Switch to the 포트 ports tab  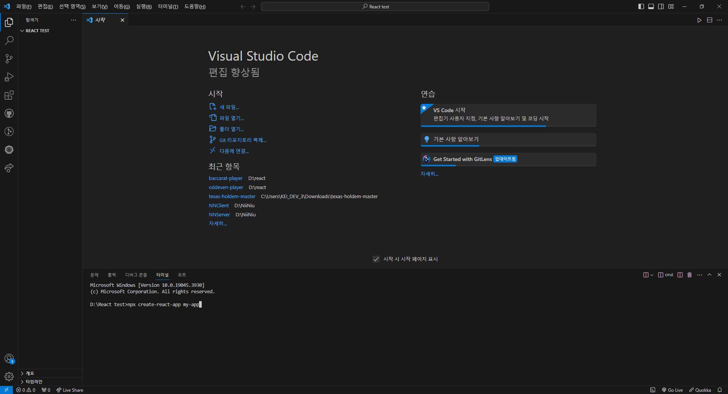point(182,275)
